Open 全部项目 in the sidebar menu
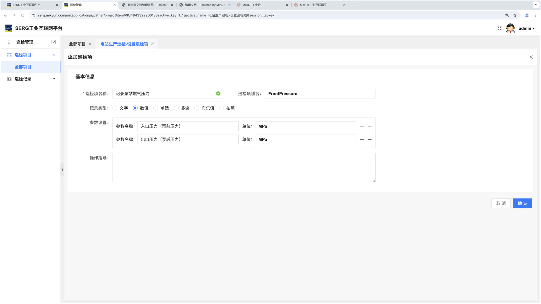 [23, 67]
